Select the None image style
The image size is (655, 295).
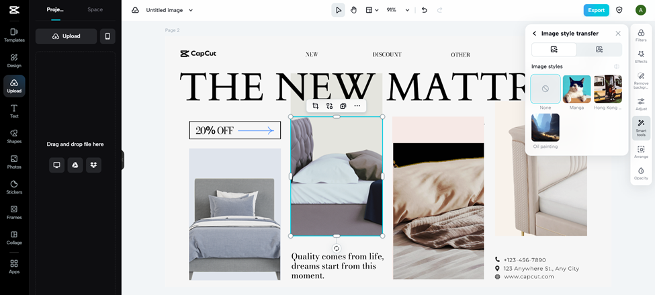[x=545, y=89]
